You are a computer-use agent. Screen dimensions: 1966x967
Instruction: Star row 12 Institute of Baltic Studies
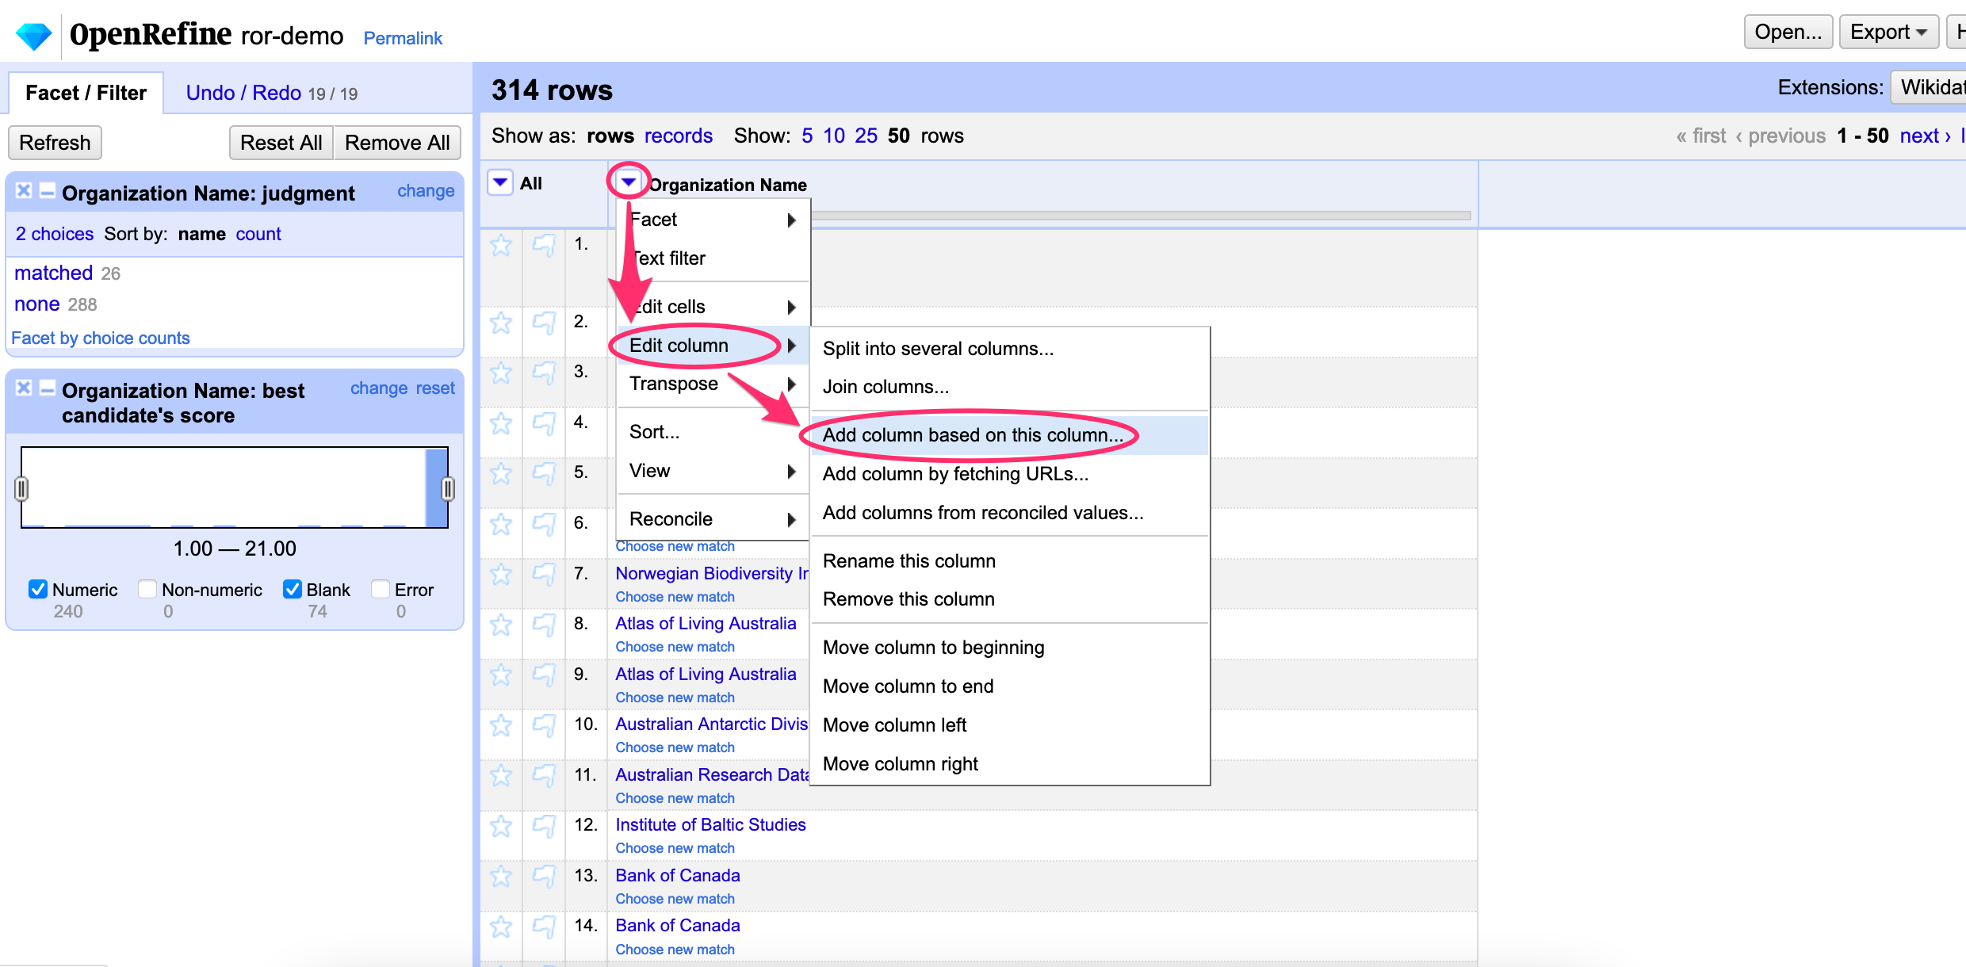click(501, 826)
